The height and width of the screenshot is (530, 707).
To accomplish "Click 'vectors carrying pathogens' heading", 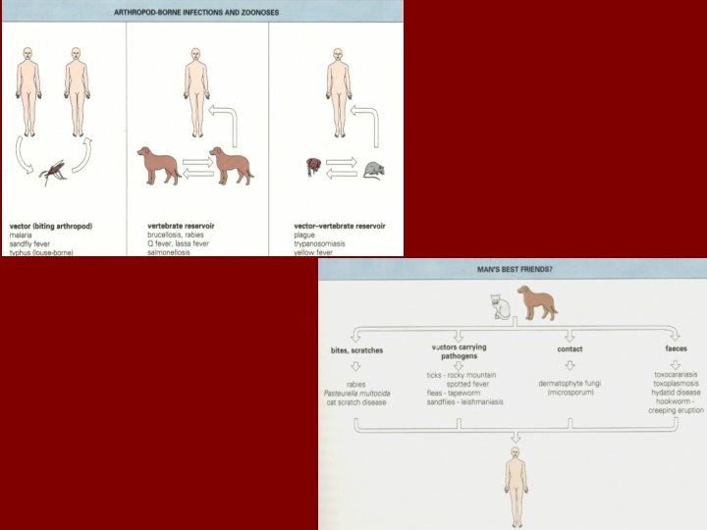I will coord(459,351).
